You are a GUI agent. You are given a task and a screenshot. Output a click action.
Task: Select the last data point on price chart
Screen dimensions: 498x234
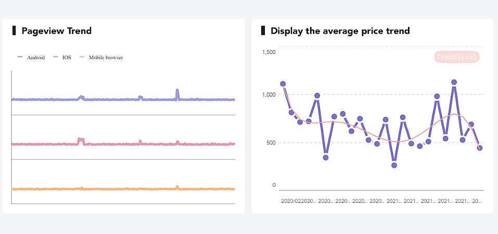tap(480, 148)
